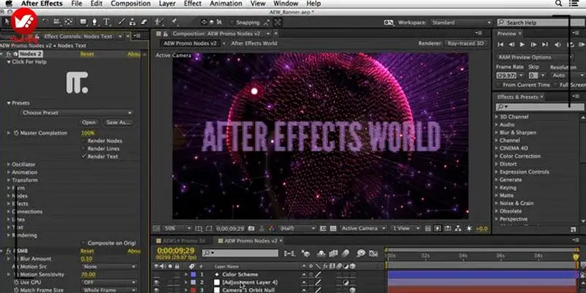Screen dimensions: 586x293
Task: Expand the Blur & Sharpen effects category
Action: 497,133
